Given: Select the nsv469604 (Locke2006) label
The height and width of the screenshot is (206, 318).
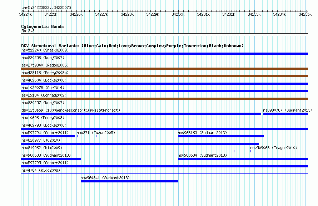Looking at the screenshot, I should pyautogui.click(x=44, y=80).
